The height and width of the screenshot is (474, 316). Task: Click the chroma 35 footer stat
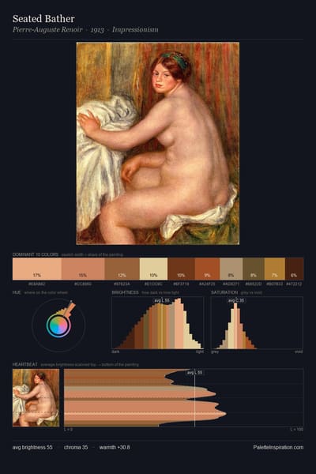point(76,447)
